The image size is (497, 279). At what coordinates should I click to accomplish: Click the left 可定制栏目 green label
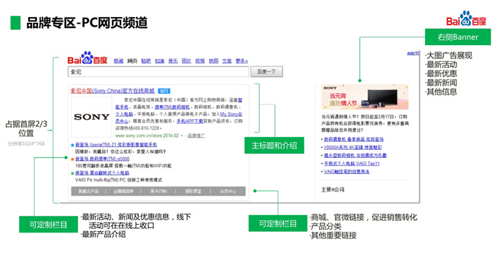click(48, 224)
